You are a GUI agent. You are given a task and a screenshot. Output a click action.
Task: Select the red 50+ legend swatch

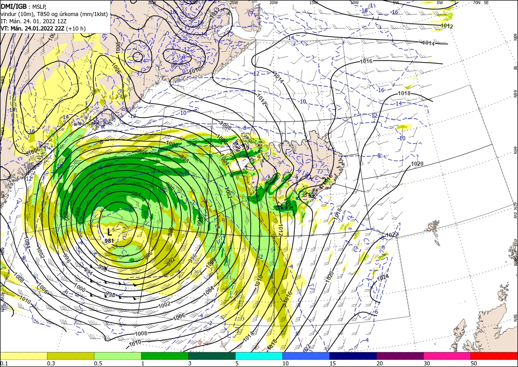494,356
